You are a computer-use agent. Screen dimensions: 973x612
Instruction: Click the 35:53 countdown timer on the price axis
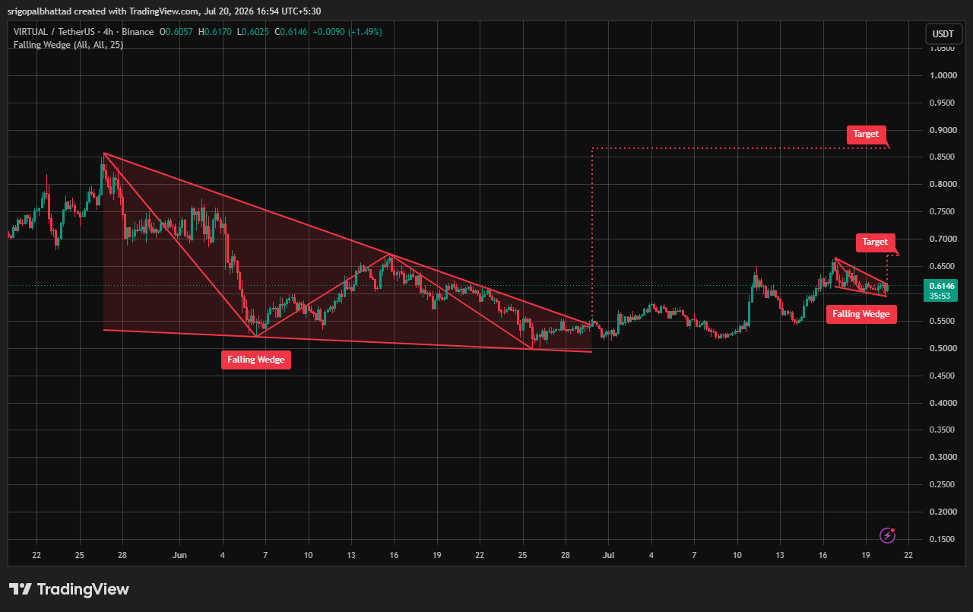click(940, 296)
